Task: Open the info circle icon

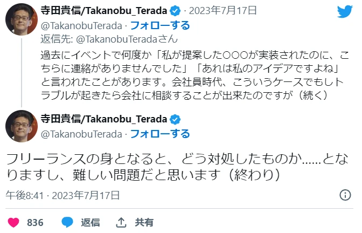Action: (345, 195)
